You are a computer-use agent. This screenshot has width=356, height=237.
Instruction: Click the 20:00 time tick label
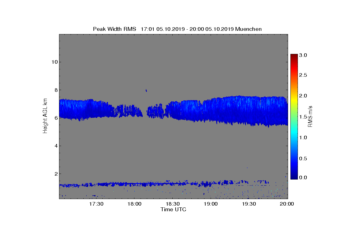[x=287, y=204]
